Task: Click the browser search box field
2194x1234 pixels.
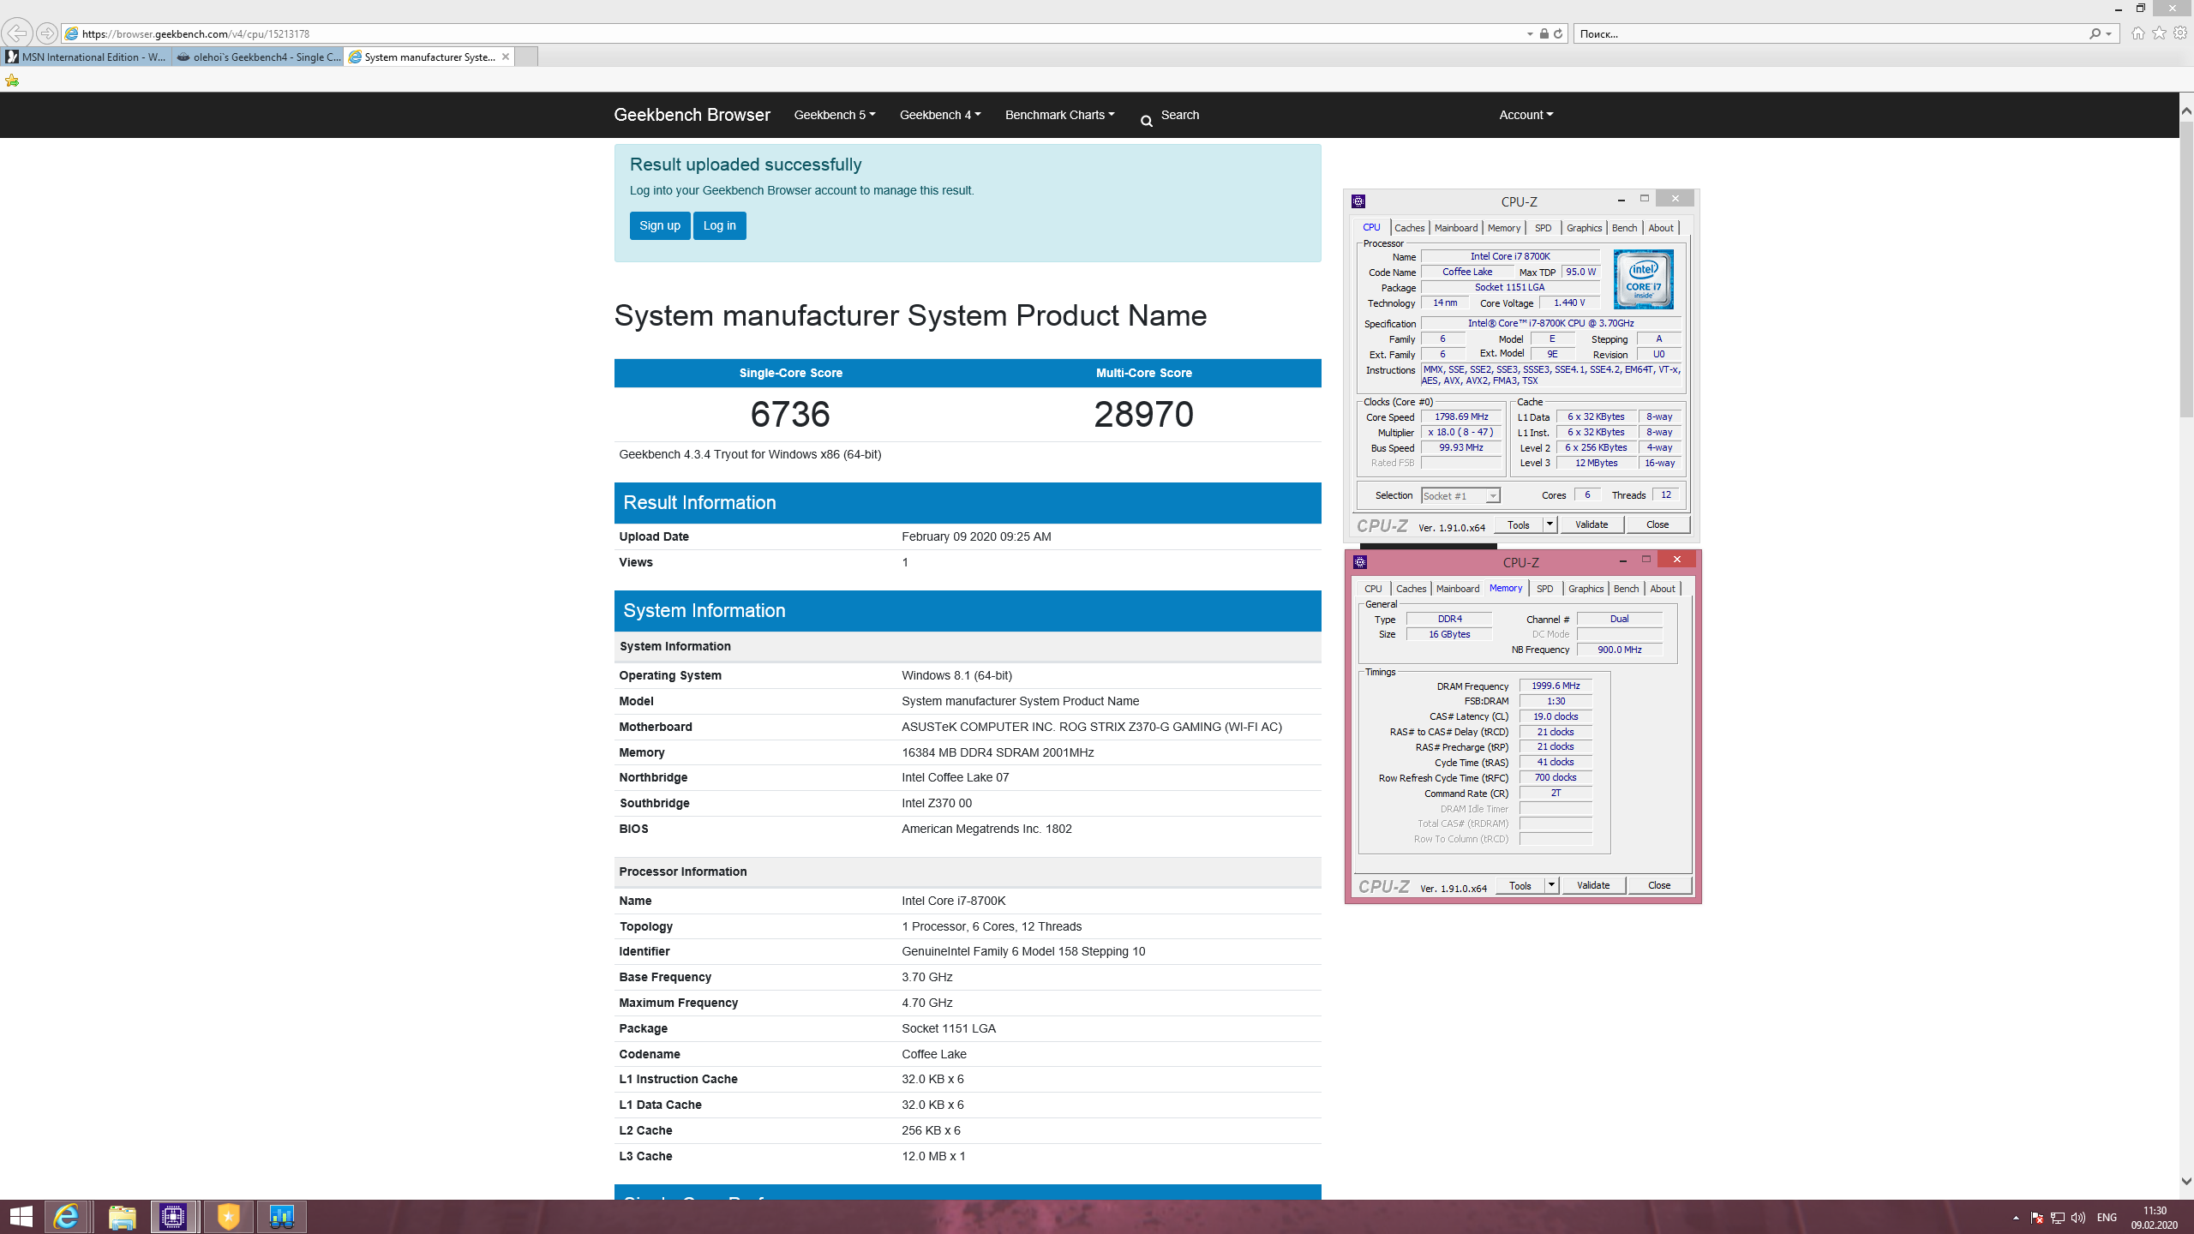Action: 1830,34
